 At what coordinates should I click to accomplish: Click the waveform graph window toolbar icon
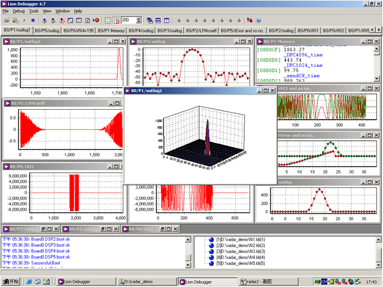tap(70, 21)
